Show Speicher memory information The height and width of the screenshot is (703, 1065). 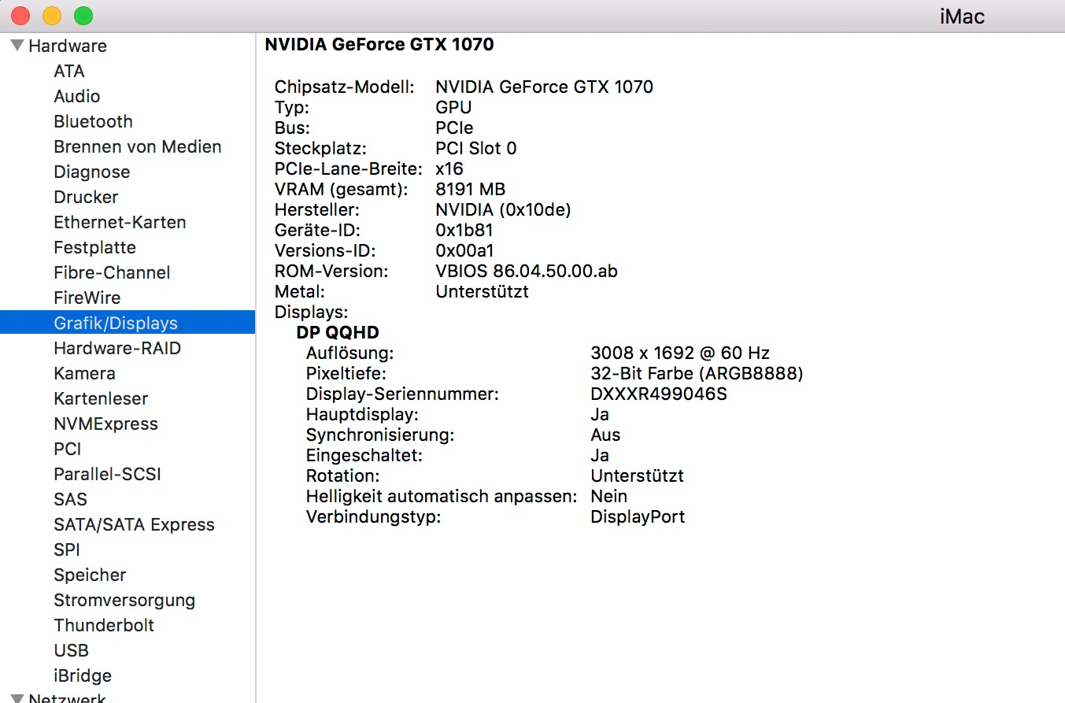tap(90, 575)
